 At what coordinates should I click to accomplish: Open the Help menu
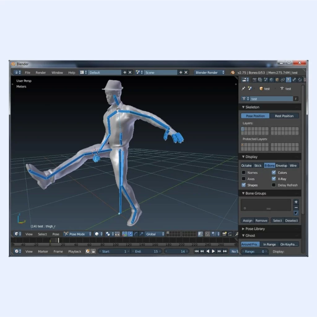[72, 72]
